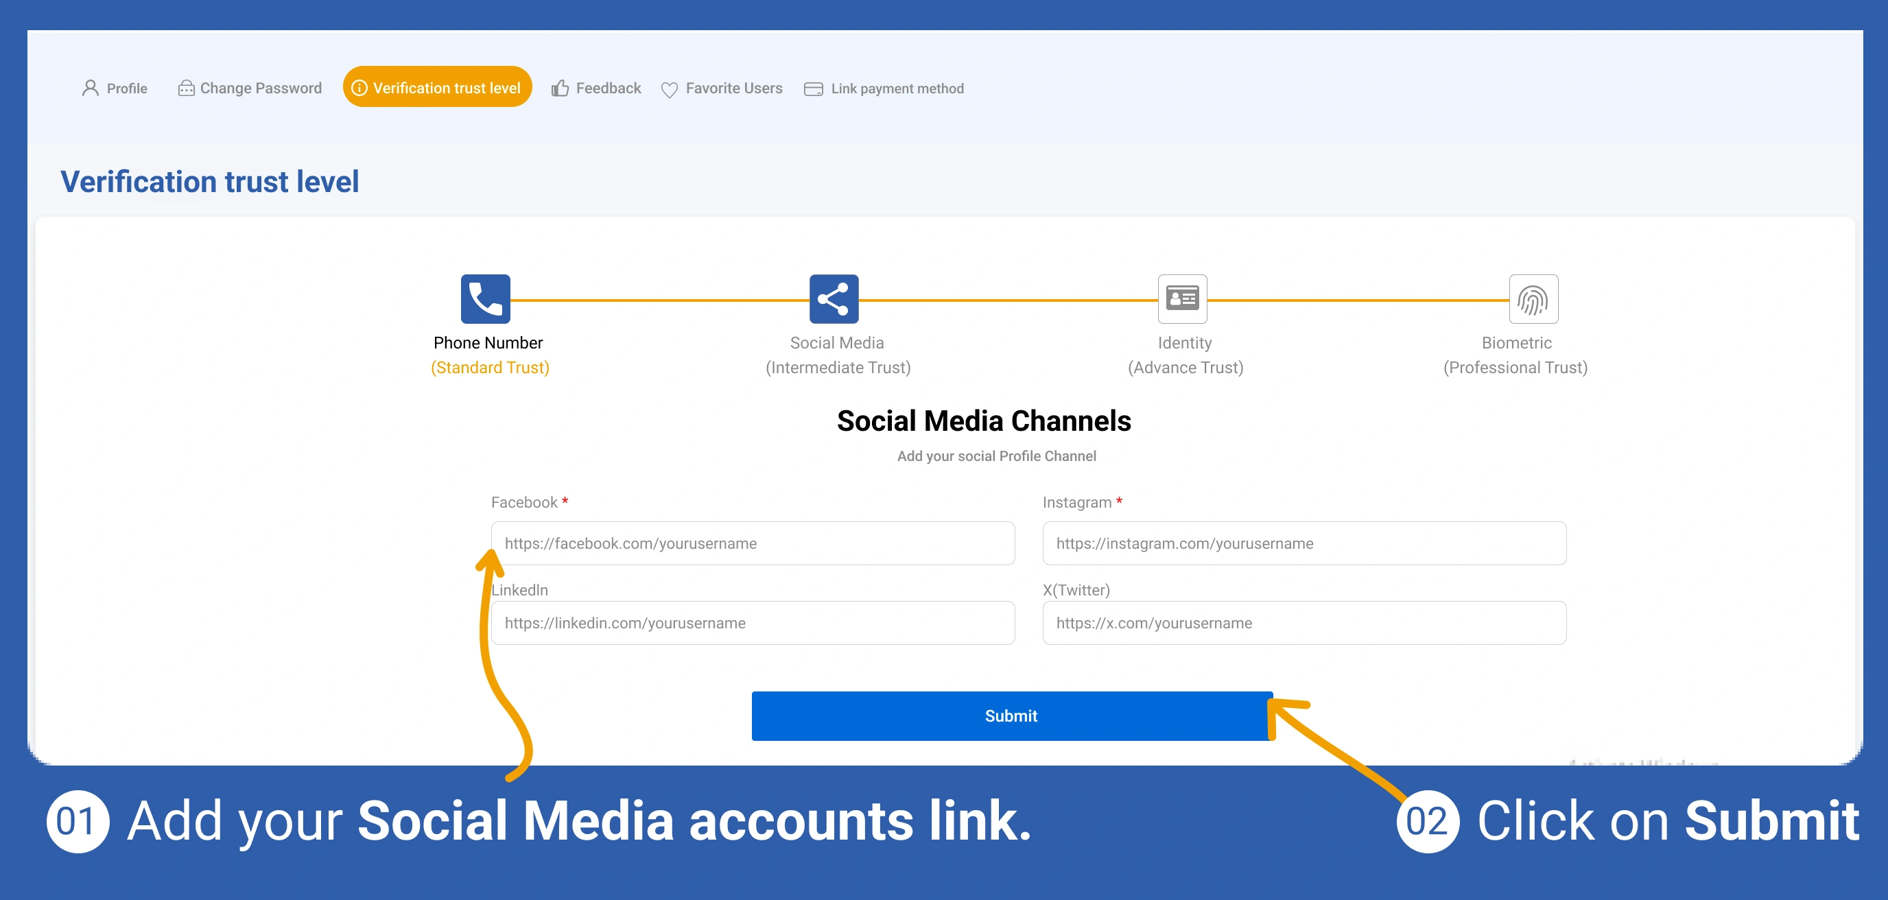Open the Change Password tab
The height and width of the screenshot is (900, 1888).
249,88
